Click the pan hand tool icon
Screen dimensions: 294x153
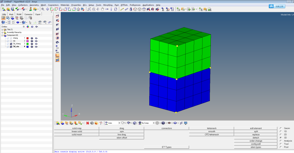pos(102,9)
